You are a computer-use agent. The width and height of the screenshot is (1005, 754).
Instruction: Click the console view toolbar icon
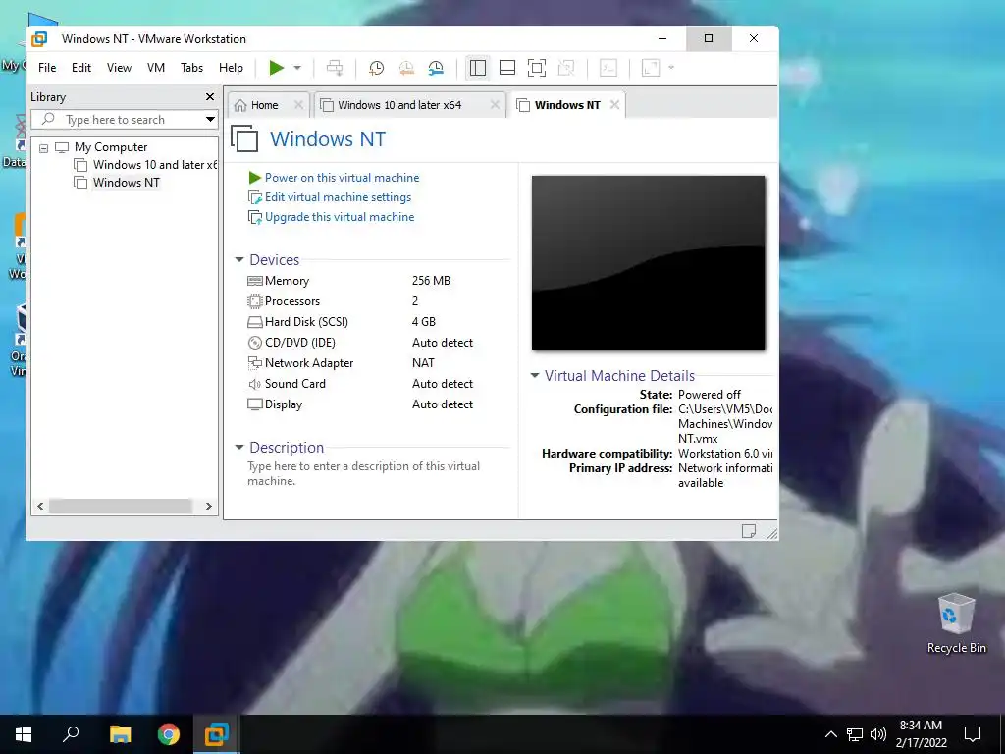tap(608, 68)
